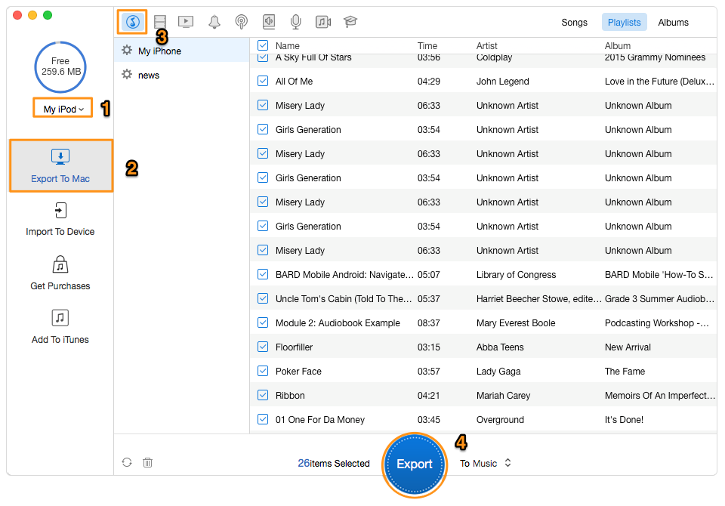Click the Floorfiller song name

[x=294, y=347]
